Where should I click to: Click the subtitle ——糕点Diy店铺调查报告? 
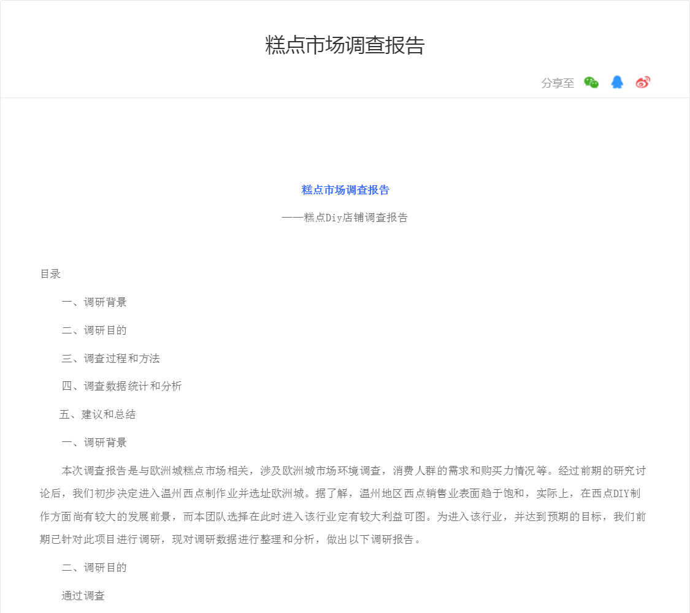pos(345,217)
